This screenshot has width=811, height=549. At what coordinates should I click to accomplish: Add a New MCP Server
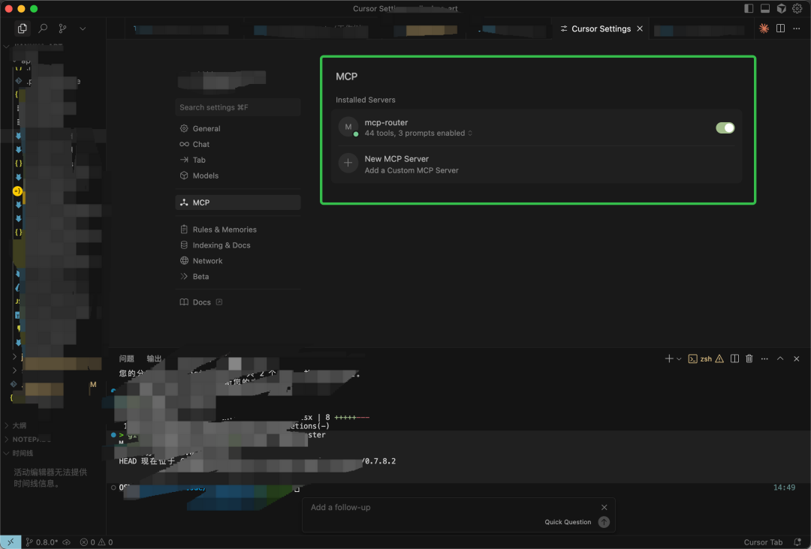pos(396,163)
